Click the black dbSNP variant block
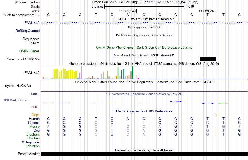 tap(208, 59)
